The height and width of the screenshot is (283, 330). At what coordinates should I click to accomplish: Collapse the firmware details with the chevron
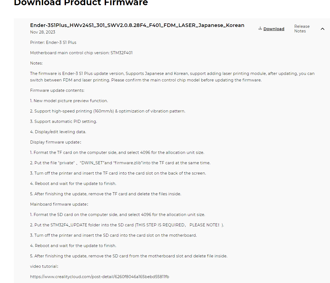(322, 29)
